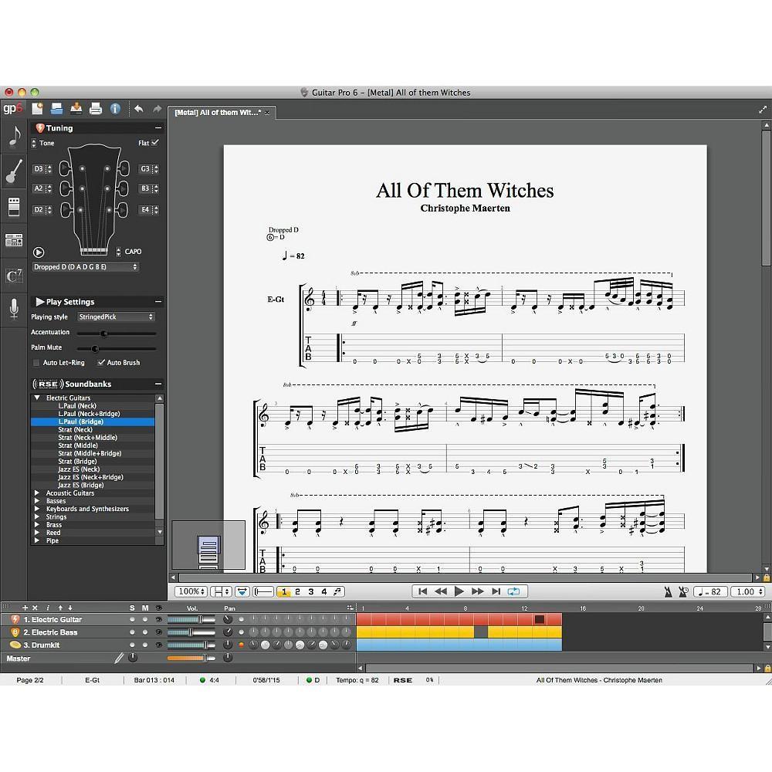The height and width of the screenshot is (772, 772).
Task: Toggle playback loop button
Action: [514, 591]
